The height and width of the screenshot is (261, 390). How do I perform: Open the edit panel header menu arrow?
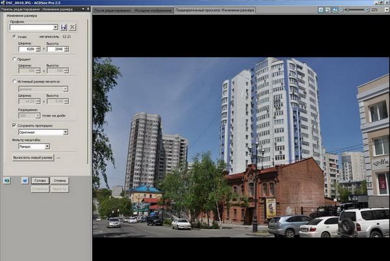pyautogui.click(x=83, y=9)
